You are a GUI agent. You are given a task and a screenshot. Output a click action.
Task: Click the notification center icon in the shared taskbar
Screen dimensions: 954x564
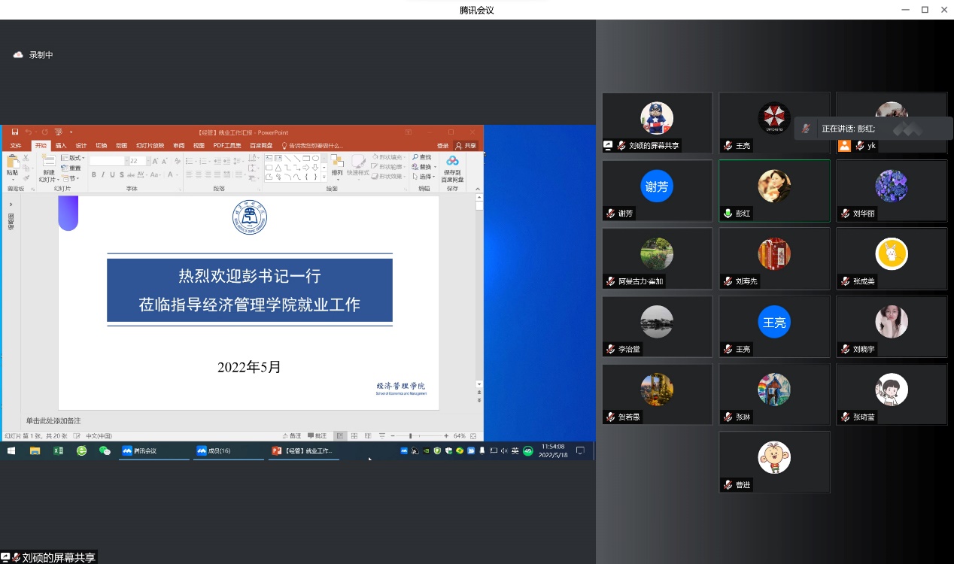tap(580, 450)
